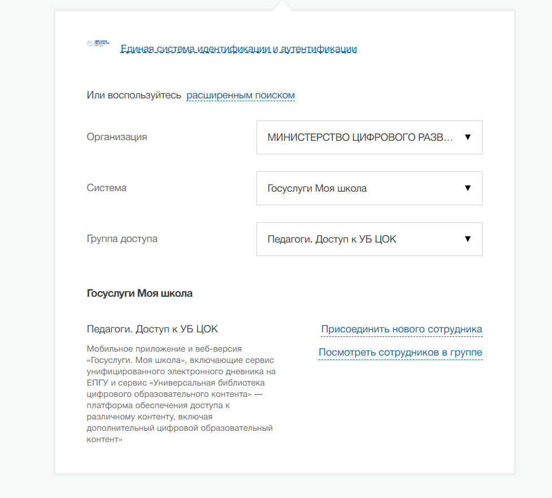Click the bold Госуслуги Моя школа heading
This screenshot has height=498, width=552.
pyautogui.click(x=140, y=293)
